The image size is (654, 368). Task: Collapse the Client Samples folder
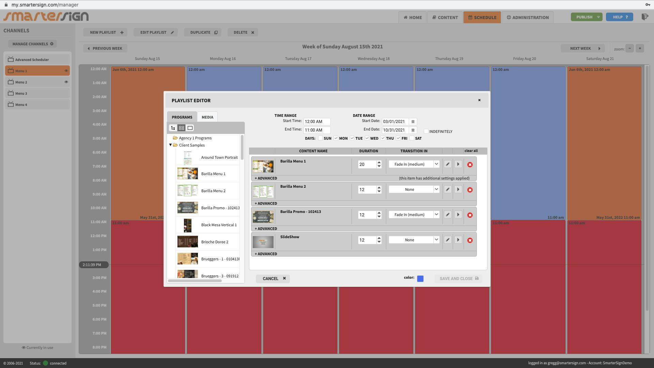click(x=171, y=145)
